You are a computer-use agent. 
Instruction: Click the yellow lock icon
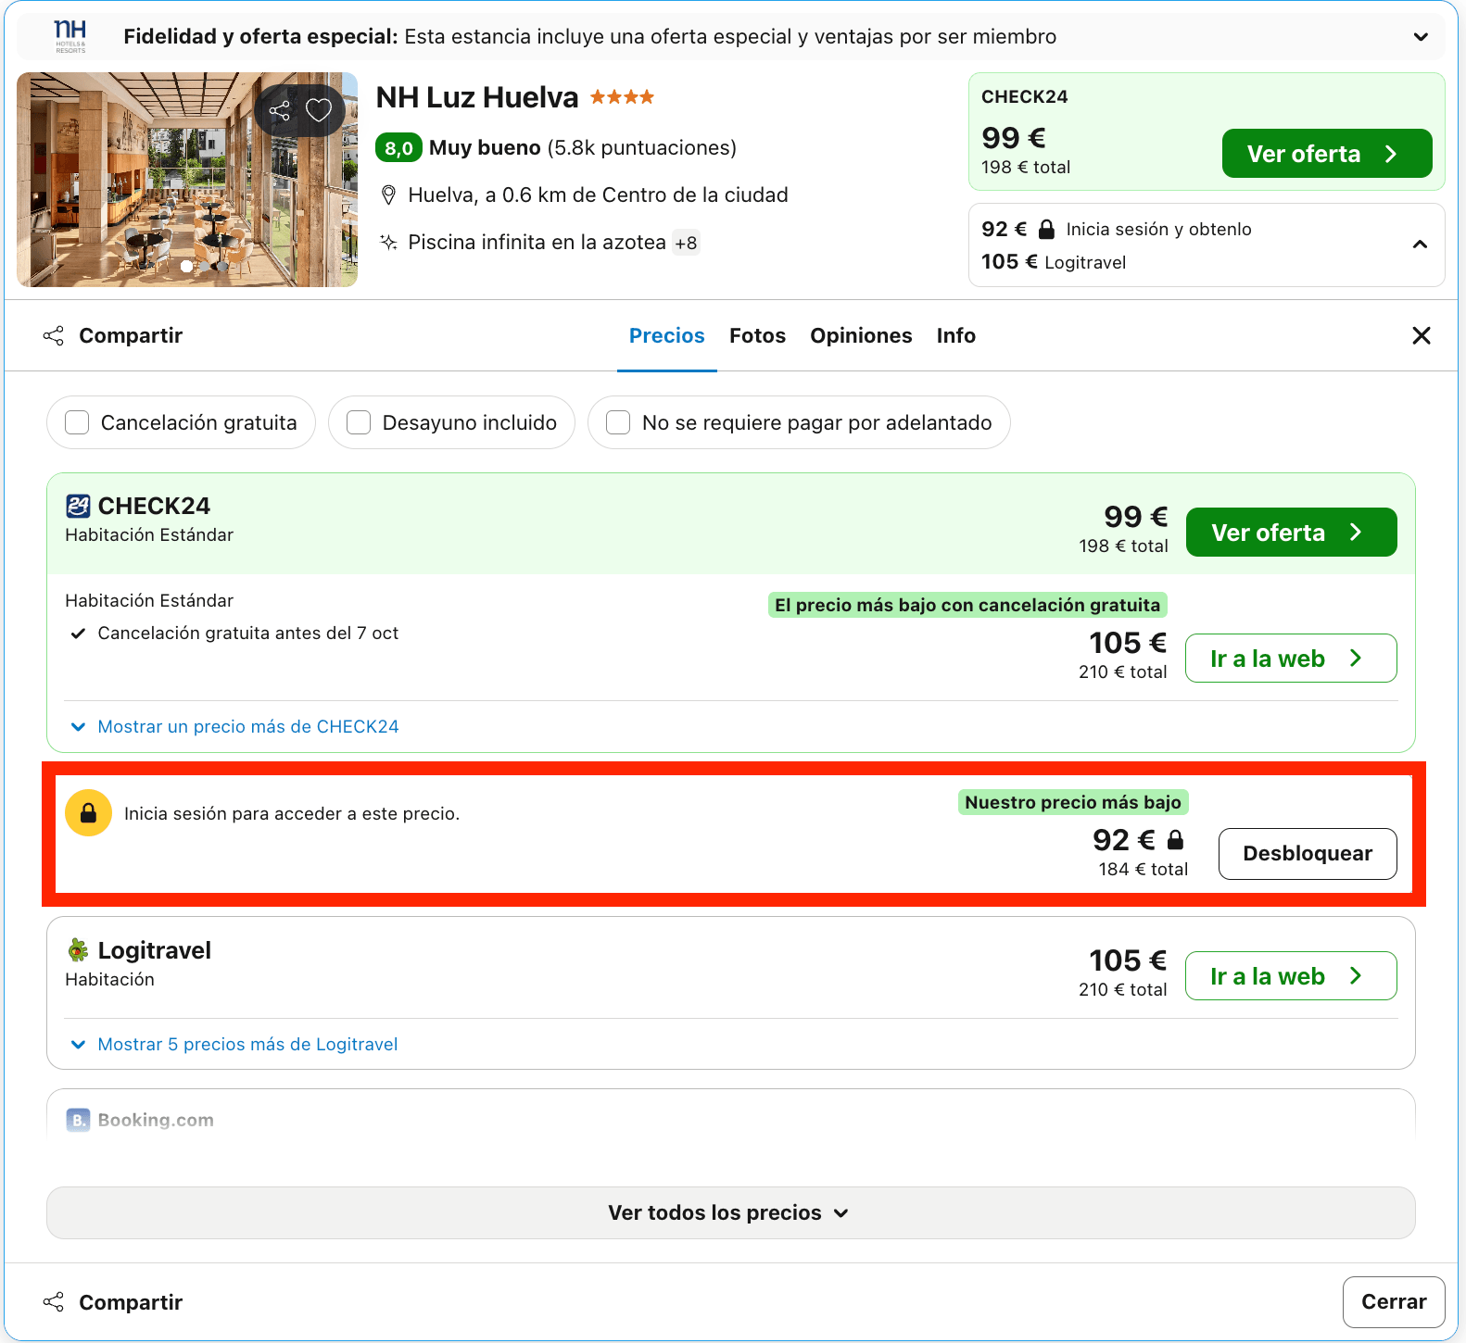pos(88,813)
